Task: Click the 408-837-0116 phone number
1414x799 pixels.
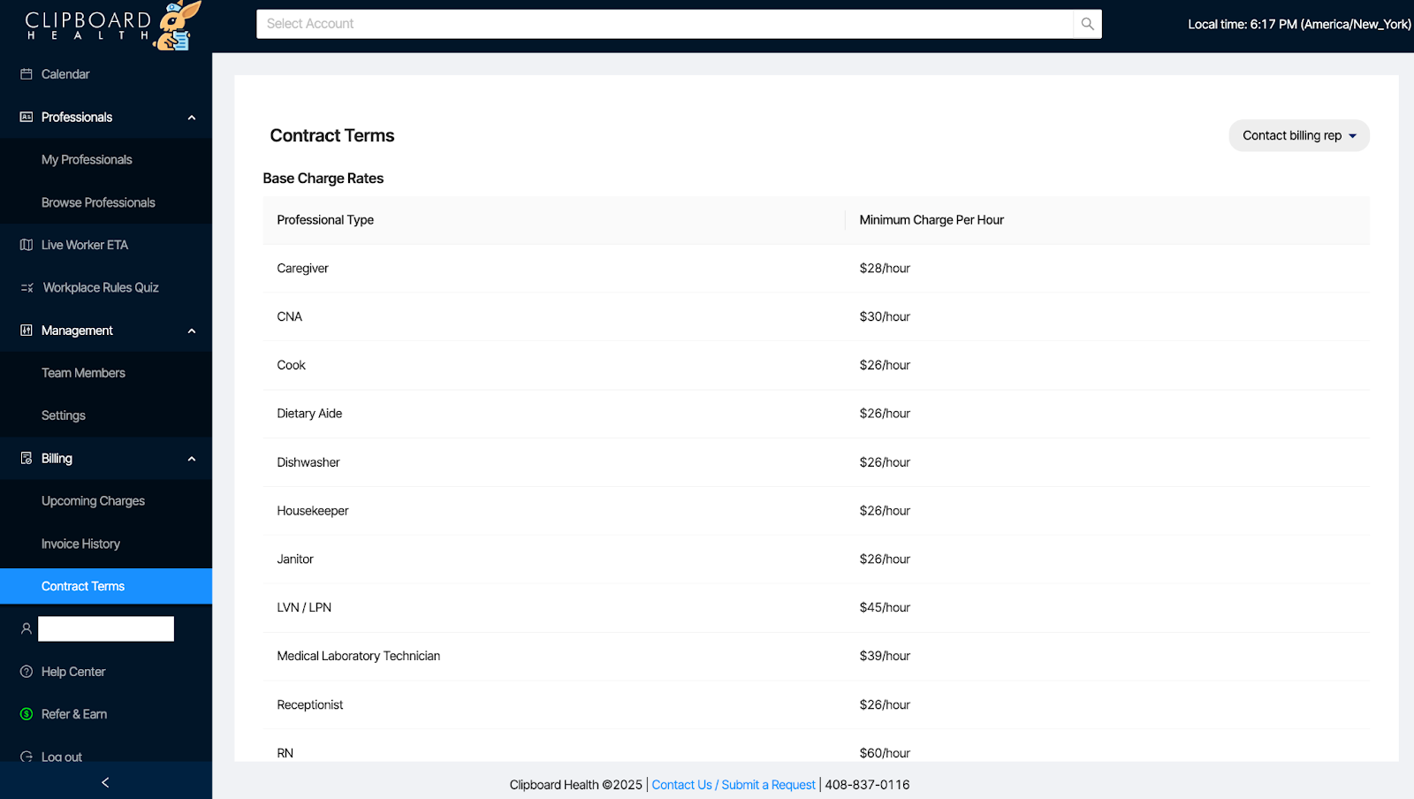Action: pyautogui.click(x=867, y=785)
